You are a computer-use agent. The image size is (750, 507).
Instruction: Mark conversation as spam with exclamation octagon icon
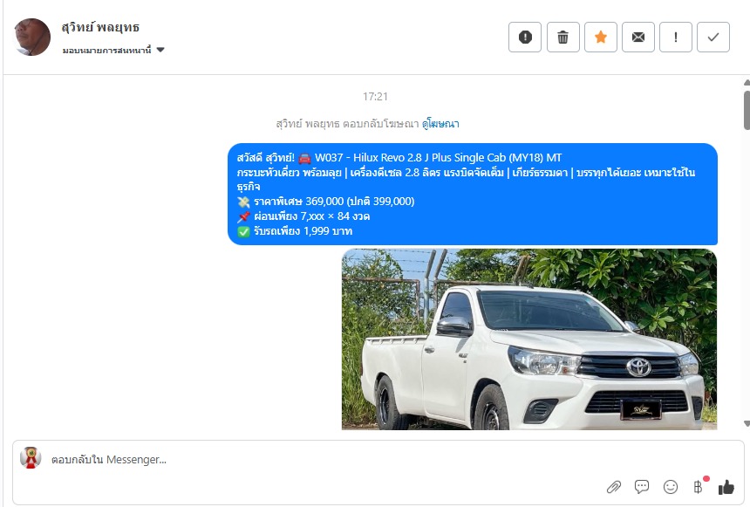(525, 37)
